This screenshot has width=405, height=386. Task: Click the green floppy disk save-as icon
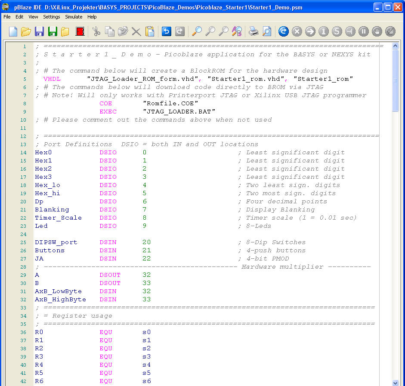[53, 31]
